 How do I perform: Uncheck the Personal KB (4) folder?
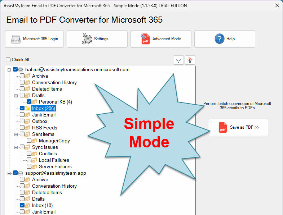(x=29, y=102)
